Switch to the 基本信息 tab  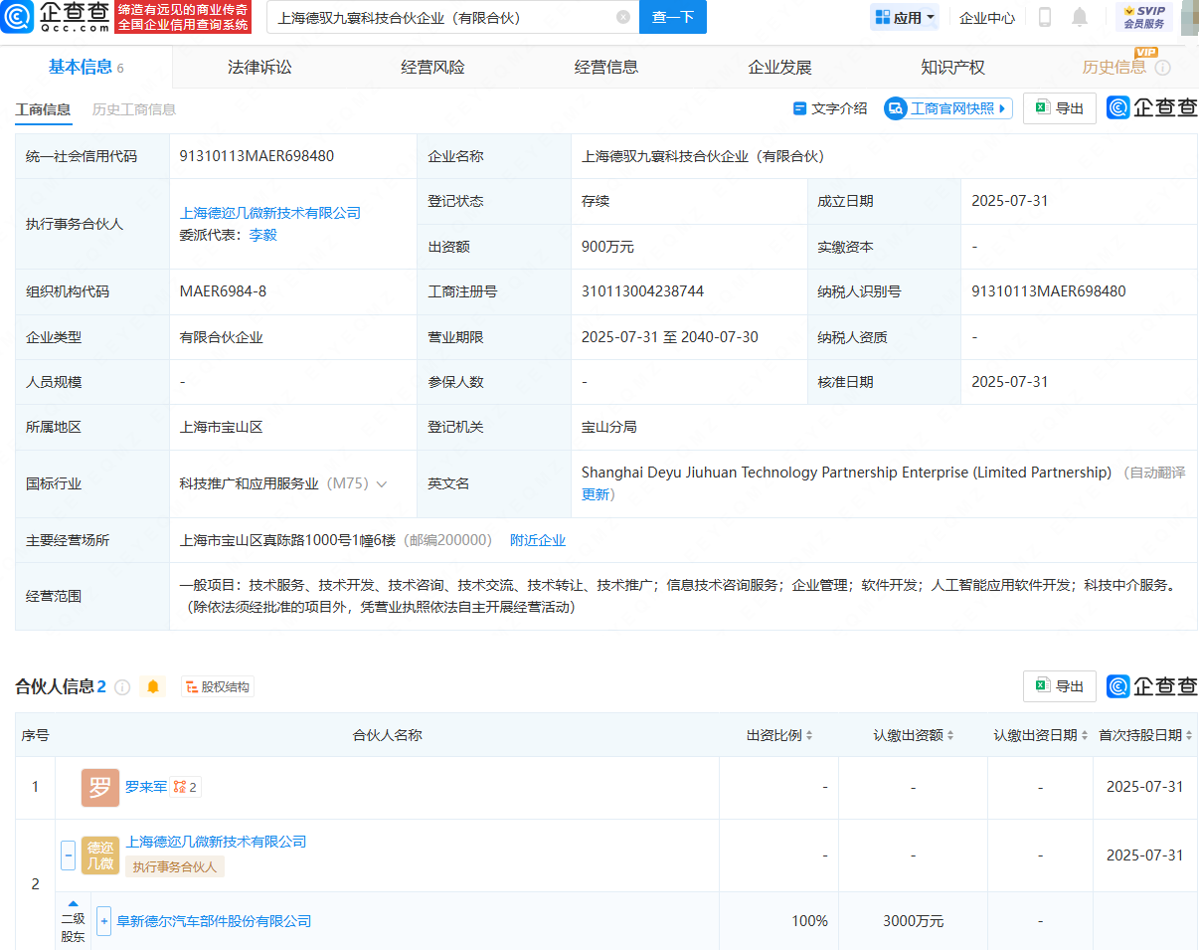pos(86,67)
